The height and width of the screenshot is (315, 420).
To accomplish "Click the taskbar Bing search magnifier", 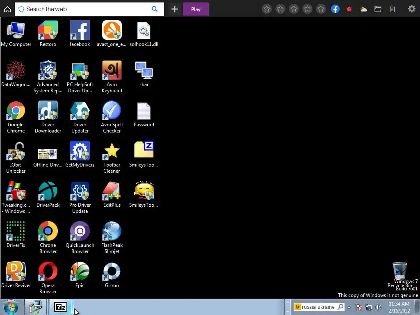I will 340,307.
